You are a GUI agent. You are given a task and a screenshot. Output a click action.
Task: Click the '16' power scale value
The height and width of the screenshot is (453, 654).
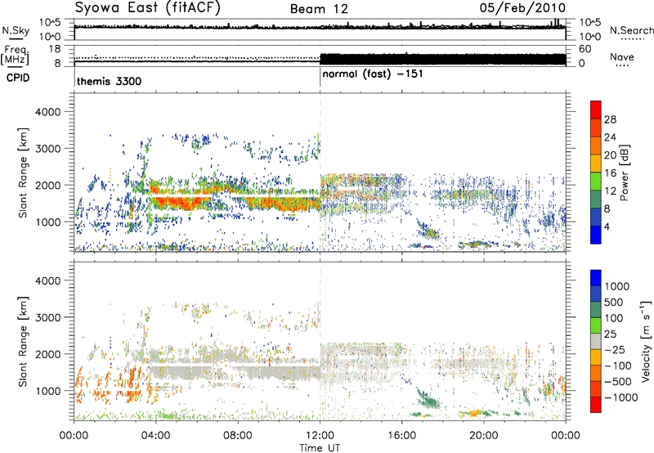pyautogui.click(x=610, y=173)
